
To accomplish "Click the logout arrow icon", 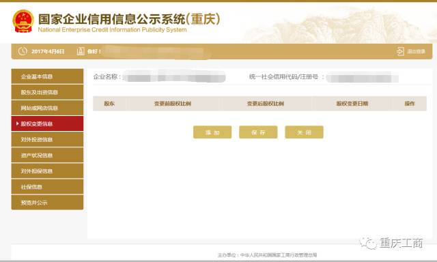I will click(400, 51).
